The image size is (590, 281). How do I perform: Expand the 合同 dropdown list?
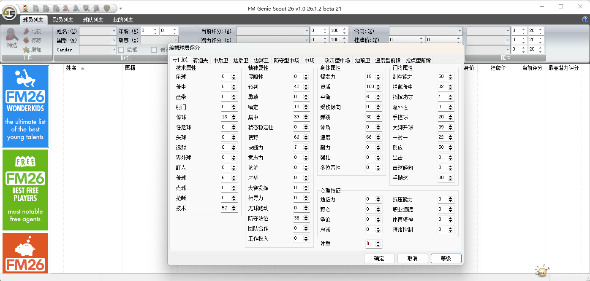(x=459, y=31)
